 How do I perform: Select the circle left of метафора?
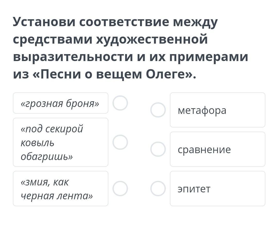[x=158, y=110]
